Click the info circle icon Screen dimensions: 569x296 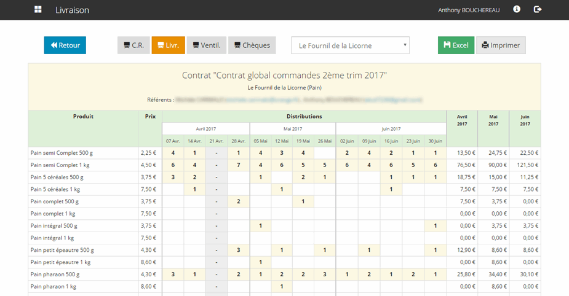pyautogui.click(x=517, y=9)
